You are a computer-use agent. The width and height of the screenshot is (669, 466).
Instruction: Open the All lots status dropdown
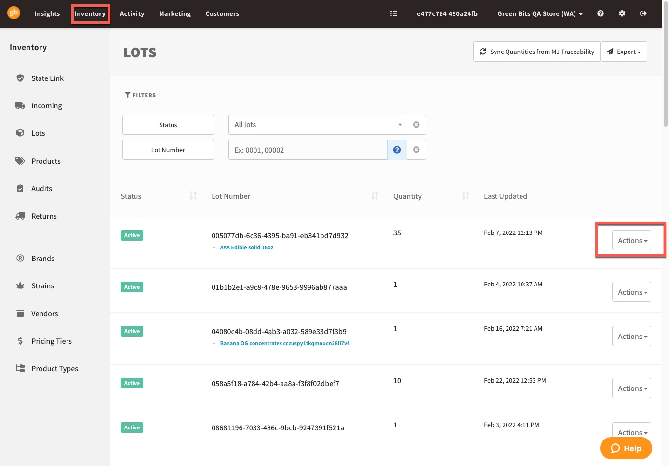[318, 125]
